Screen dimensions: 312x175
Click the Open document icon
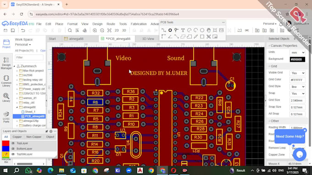click(x=6, y=30)
